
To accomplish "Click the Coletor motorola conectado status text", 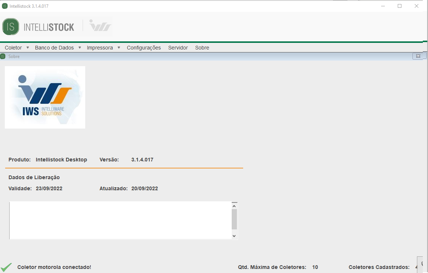I will [54, 267].
